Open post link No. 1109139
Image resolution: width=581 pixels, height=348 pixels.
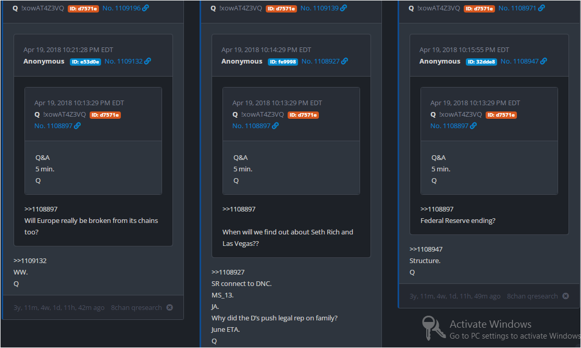(x=319, y=8)
